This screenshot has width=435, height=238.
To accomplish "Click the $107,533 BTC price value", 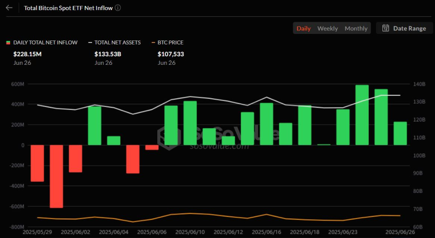I will tap(171, 54).
